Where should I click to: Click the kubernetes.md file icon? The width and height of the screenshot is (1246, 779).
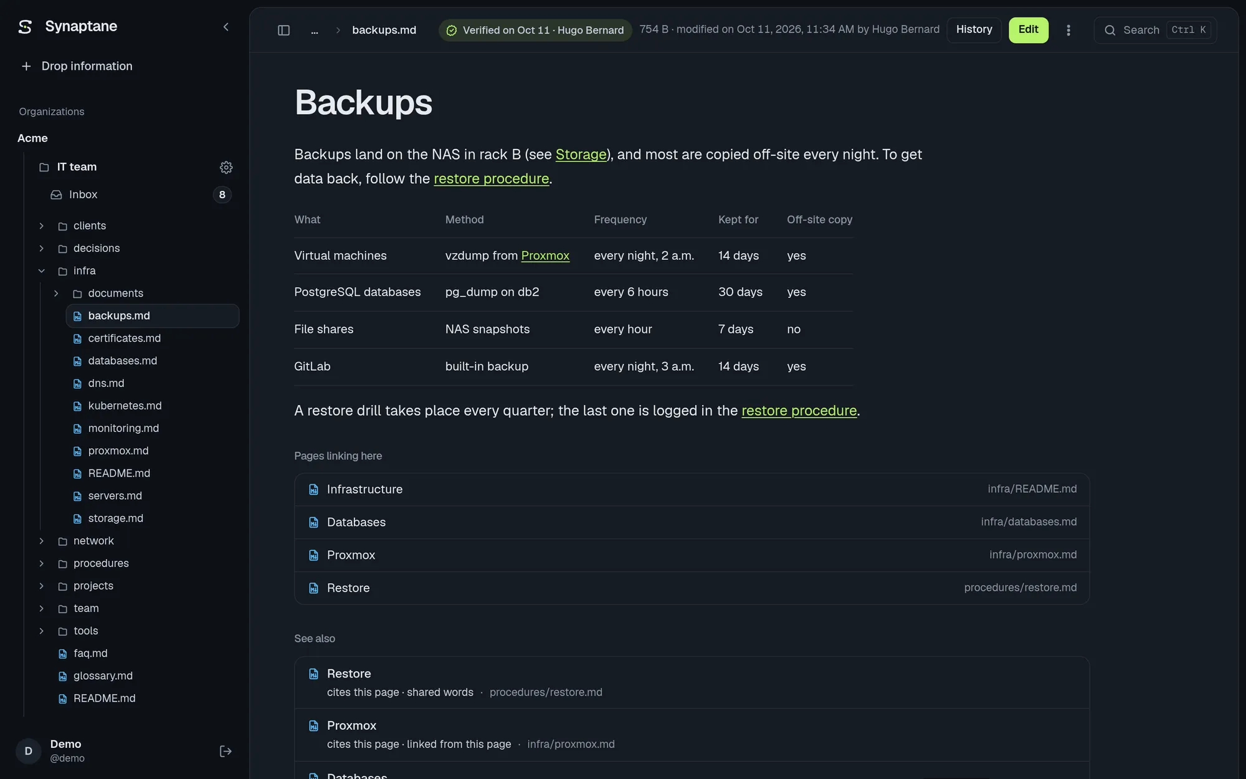tap(77, 406)
